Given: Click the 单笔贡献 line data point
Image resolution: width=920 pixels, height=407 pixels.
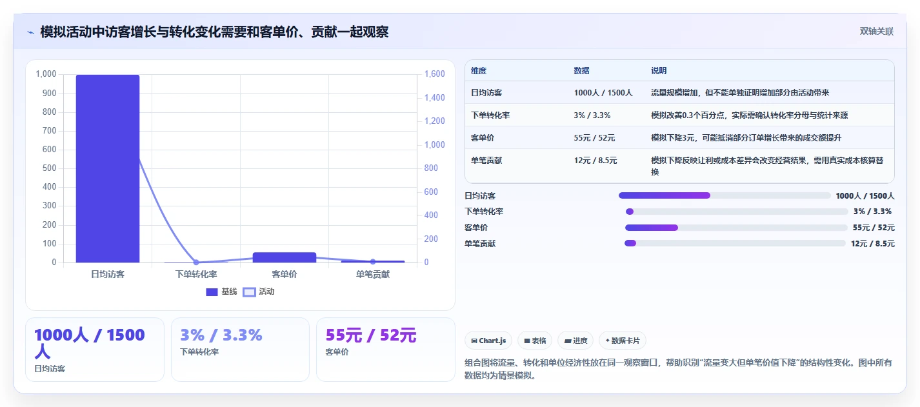Looking at the screenshot, I should click(373, 261).
